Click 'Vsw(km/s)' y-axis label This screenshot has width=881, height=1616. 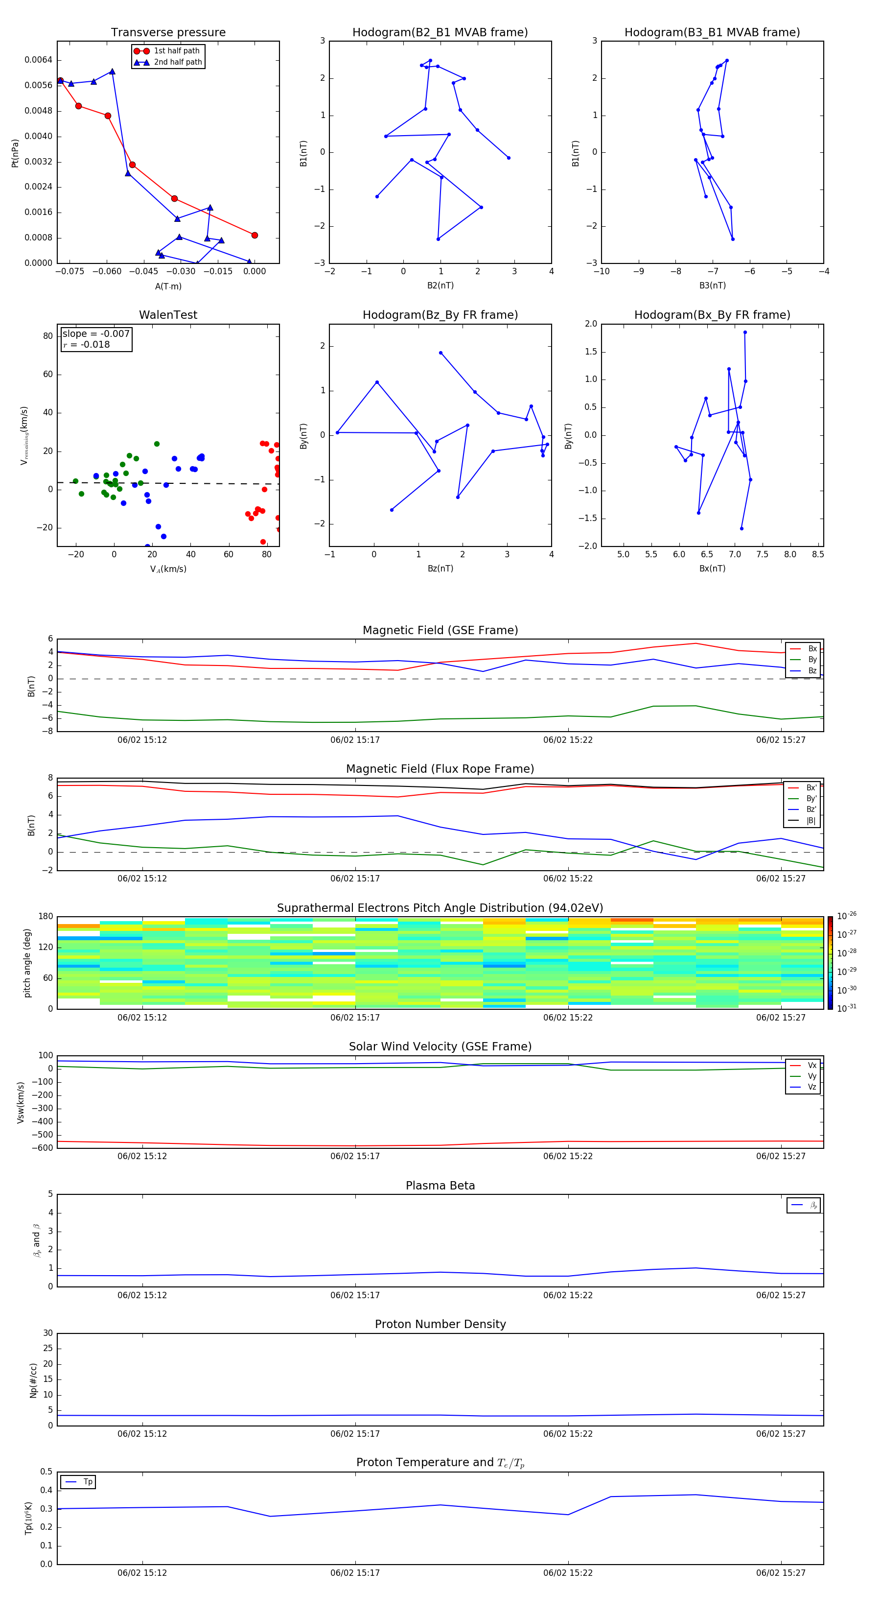[20, 1102]
